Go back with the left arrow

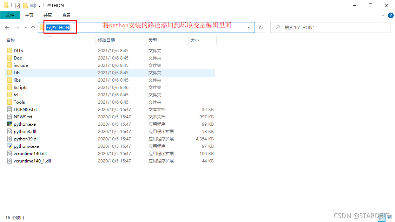click(x=7, y=28)
